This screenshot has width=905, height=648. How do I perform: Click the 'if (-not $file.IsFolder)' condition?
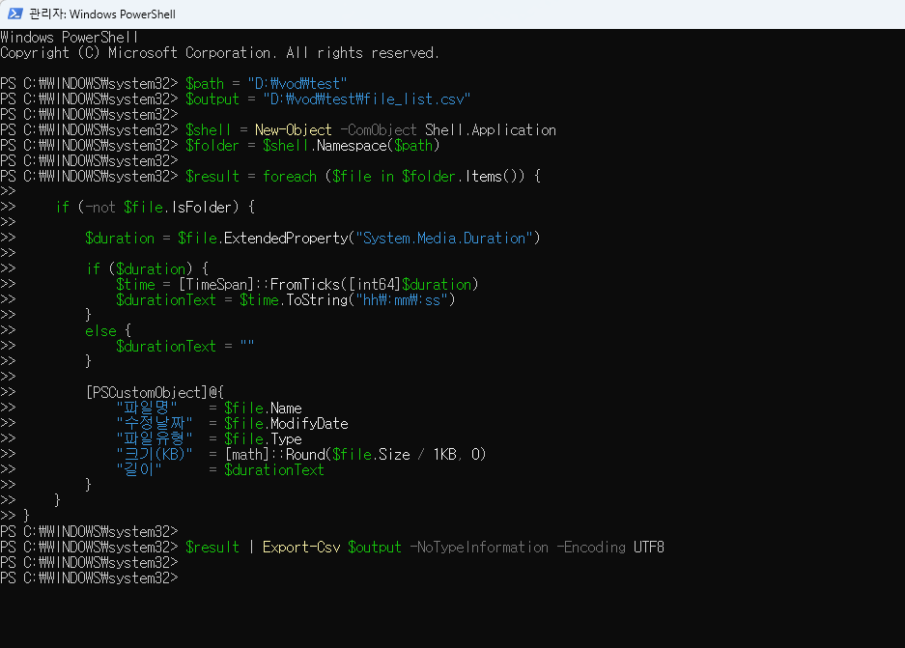[147, 208]
